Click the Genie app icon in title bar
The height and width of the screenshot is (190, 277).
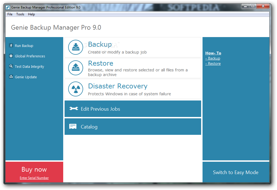pyautogui.click(x=8, y=7)
